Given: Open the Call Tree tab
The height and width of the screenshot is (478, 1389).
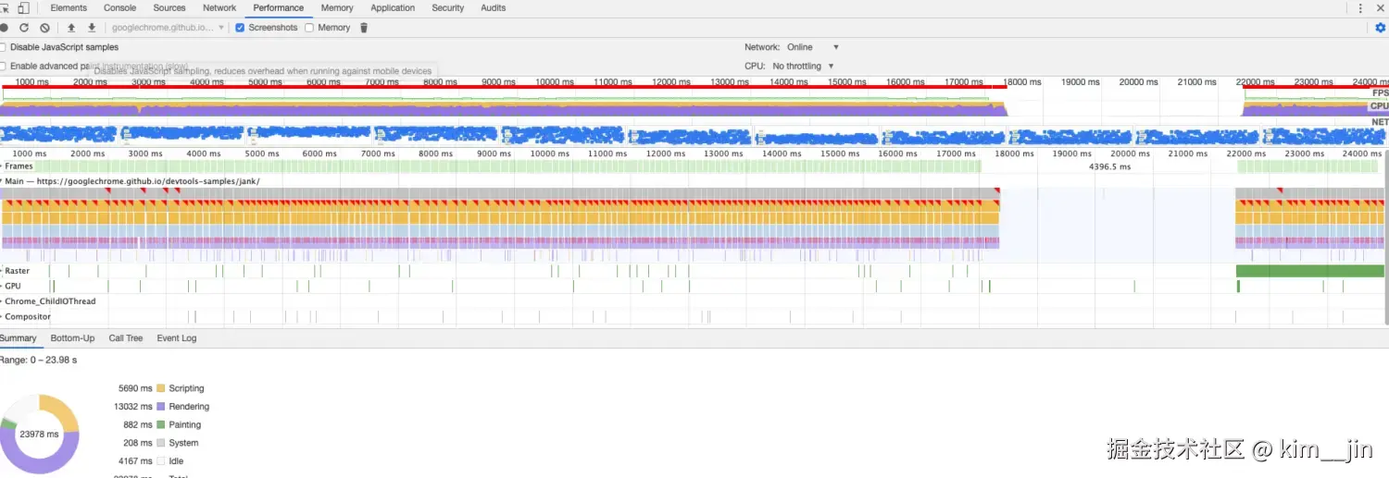Looking at the screenshot, I should coord(126,338).
